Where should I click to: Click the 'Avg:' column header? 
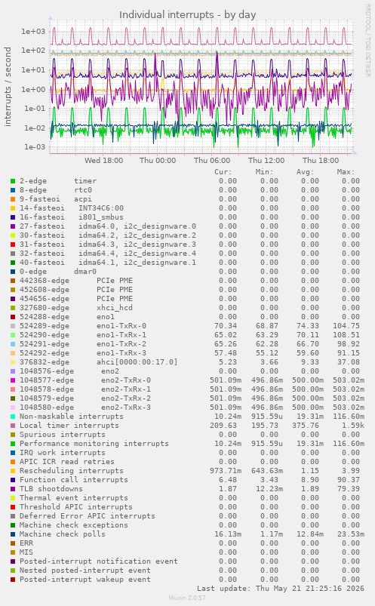click(306, 172)
